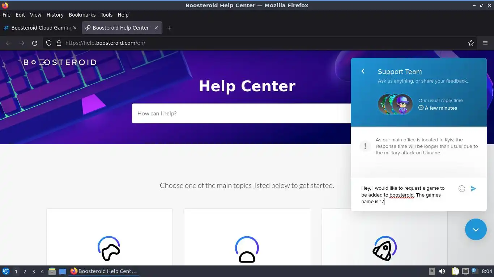Switch to Boosteroid Cloud Gaming tab
Screen dimensions: 494x277
pos(40,28)
